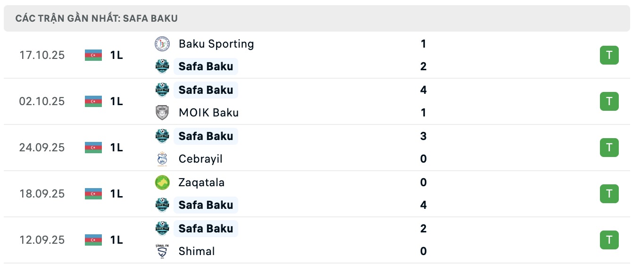The height and width of the screenshot is (264, 632).
Task: Click Safa Baku logo in 12.09.25 match
Action: pos(162,229)
